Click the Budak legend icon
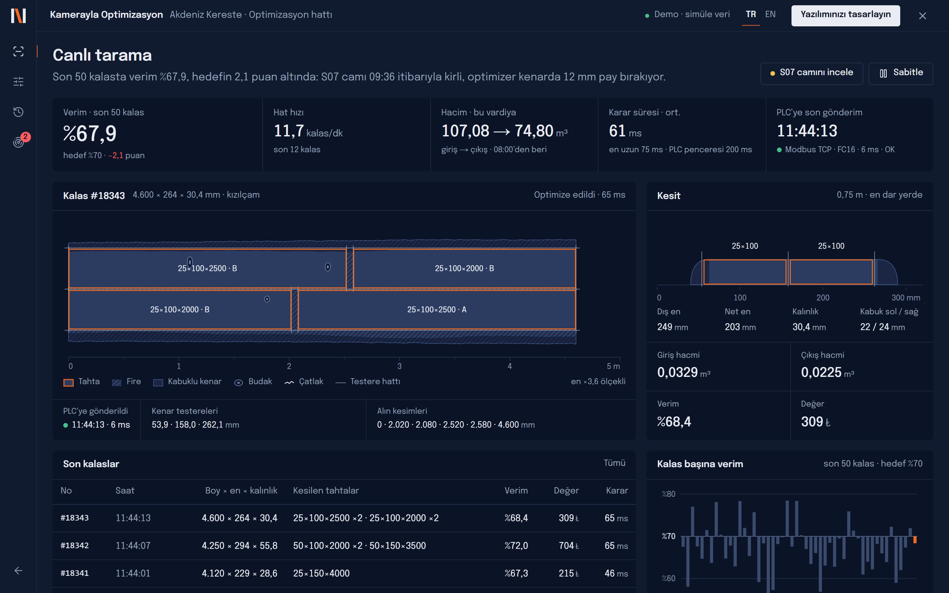This screenshot has height=593, width=949. [x=239, y=383]
